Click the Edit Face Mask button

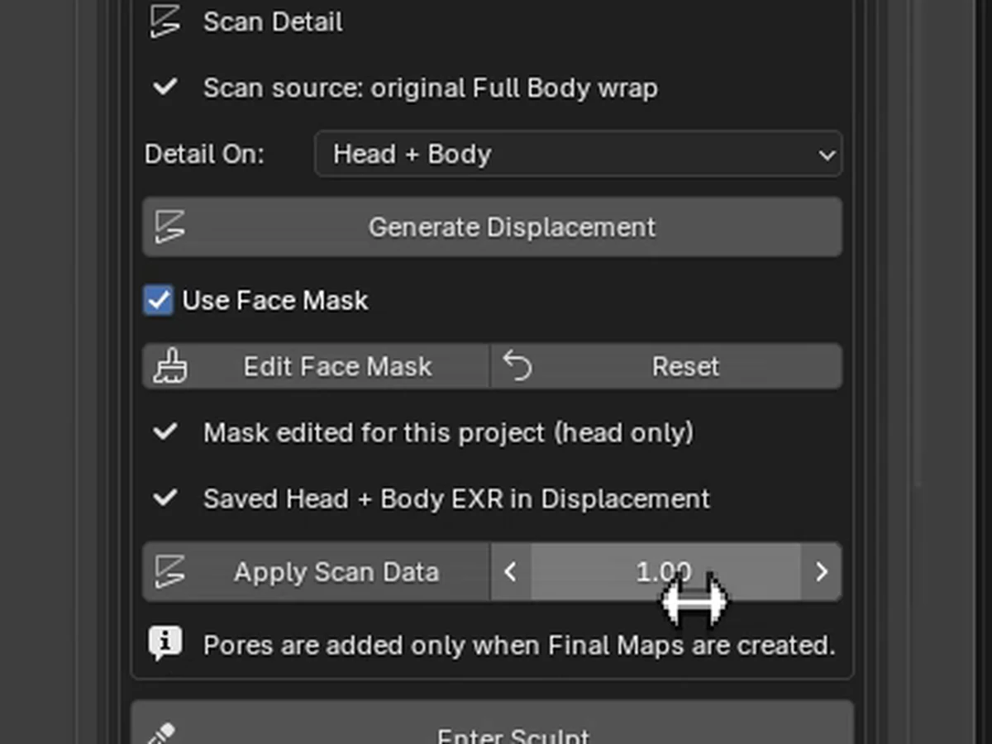point(316,366)
